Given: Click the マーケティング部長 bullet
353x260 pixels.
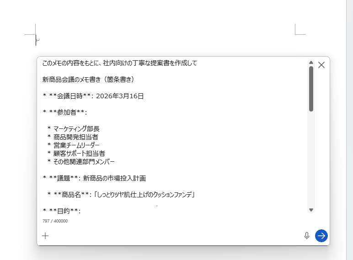Looking at the screenshot, I should pyautogui.click(x=74, y=129).
